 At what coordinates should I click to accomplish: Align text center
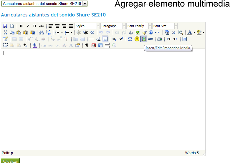pyautogui.click(x=57, y=26)
